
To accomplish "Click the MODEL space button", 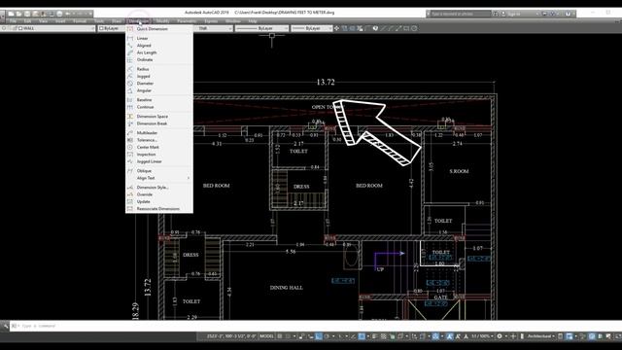I will click(266, 336).
